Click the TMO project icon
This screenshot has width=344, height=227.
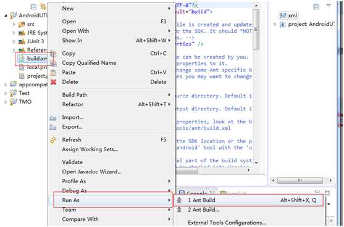click(13, 102)
